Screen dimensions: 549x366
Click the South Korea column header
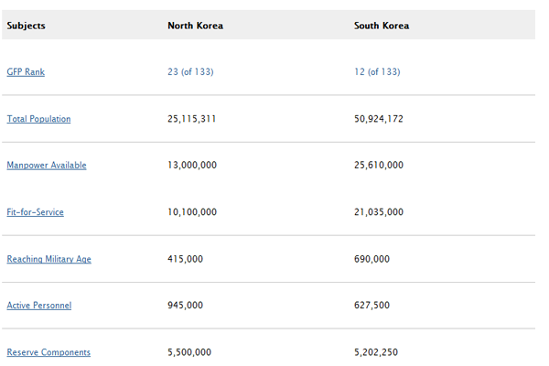click(x=382, y=26)
